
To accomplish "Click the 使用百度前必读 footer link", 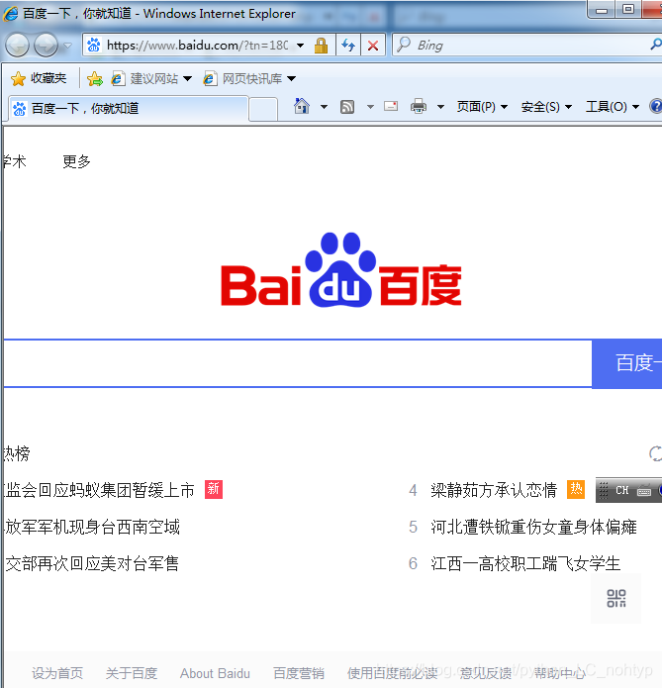I will click(393, 673).
